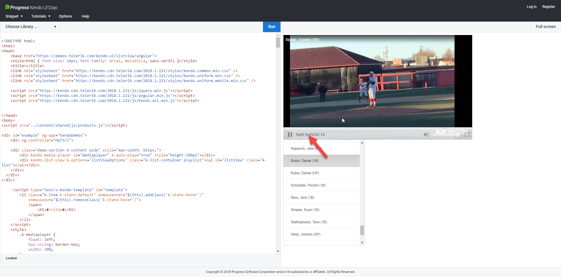Click the code editor scrollbar thumb
This screenshot has height=277, width=561.
click(278, 42)
